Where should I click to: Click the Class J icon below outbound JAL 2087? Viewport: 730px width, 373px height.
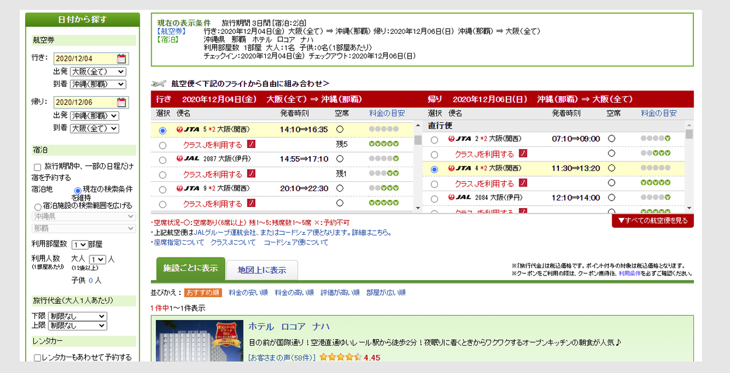point(251,174)
